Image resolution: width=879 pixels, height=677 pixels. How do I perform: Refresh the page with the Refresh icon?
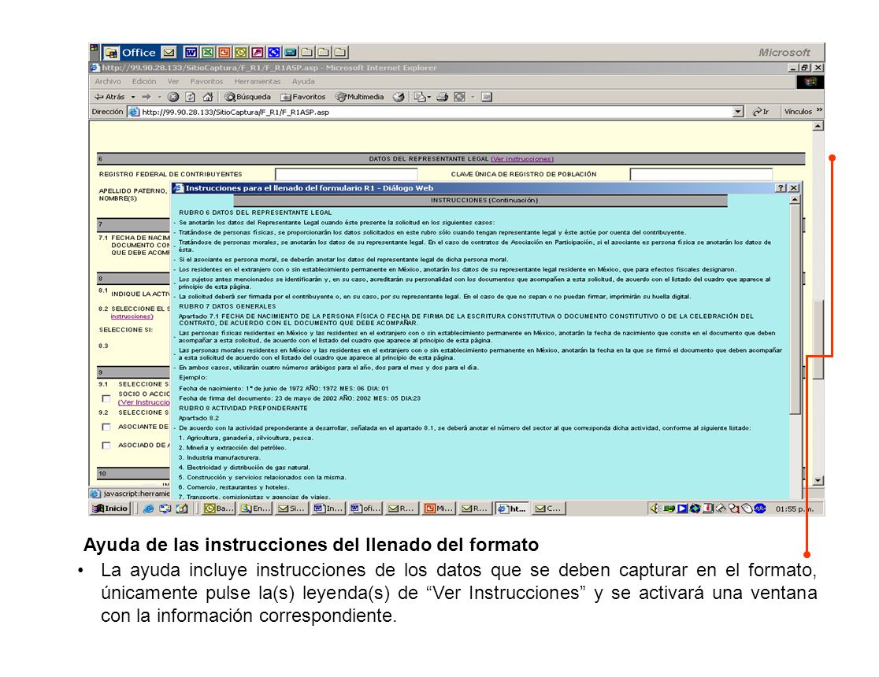point(190,97)
